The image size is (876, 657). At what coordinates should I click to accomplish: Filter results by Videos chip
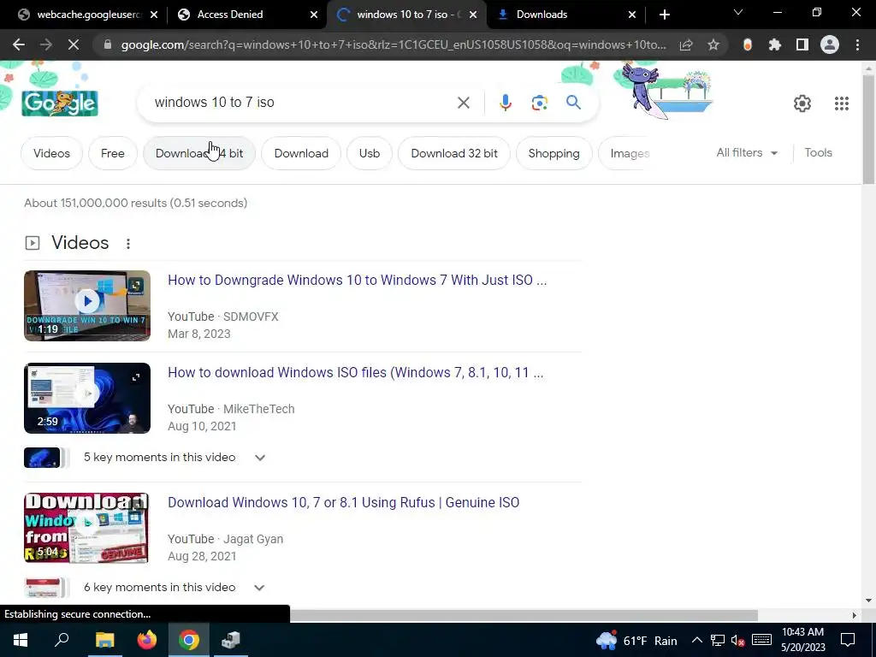(x=51, y=154)
